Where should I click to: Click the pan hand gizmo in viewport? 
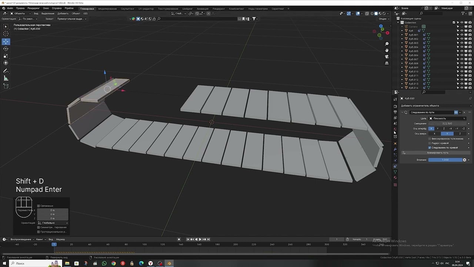(x=387, y=50)
